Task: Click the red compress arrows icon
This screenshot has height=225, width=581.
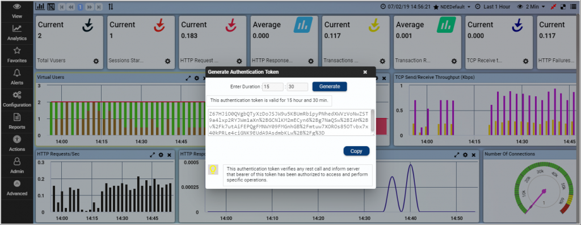Action: tap(554, 7)
